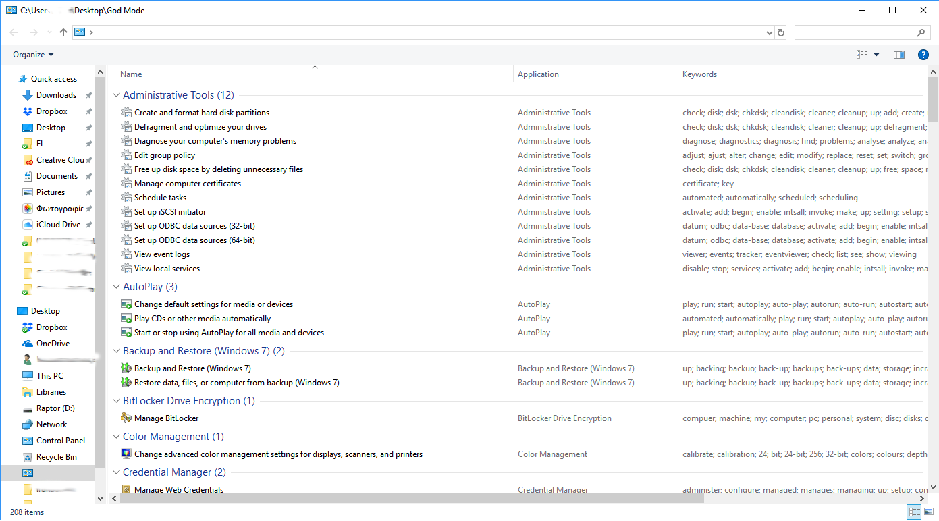
Task: Sort by the Application column header
Action: 538,74
